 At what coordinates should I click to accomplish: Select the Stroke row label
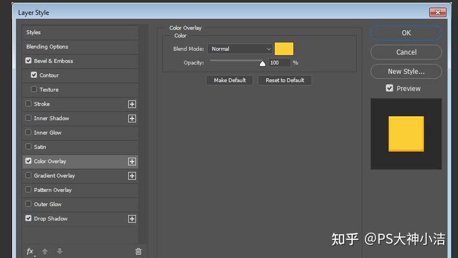(42, 104)
